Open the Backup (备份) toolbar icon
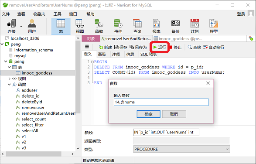The width and height of the screenshot is (256, 164). click(175, 26)
